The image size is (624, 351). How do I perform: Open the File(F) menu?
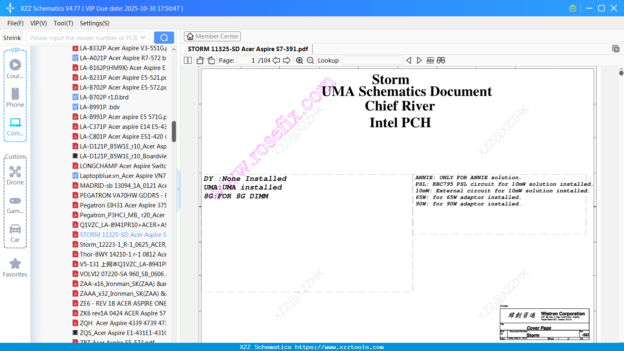(x=16, y=23)
